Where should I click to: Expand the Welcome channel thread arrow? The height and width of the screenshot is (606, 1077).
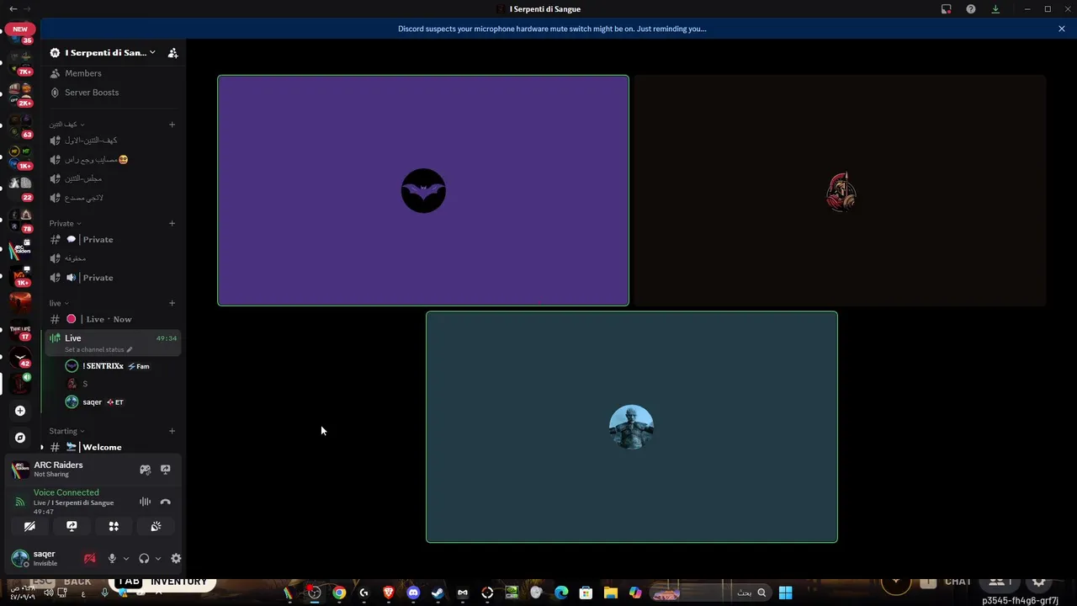(42, 447)
